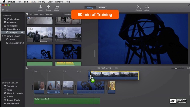Open the Window menu
The height and width of the screenshot is (107, 190).
pos(59,2)
